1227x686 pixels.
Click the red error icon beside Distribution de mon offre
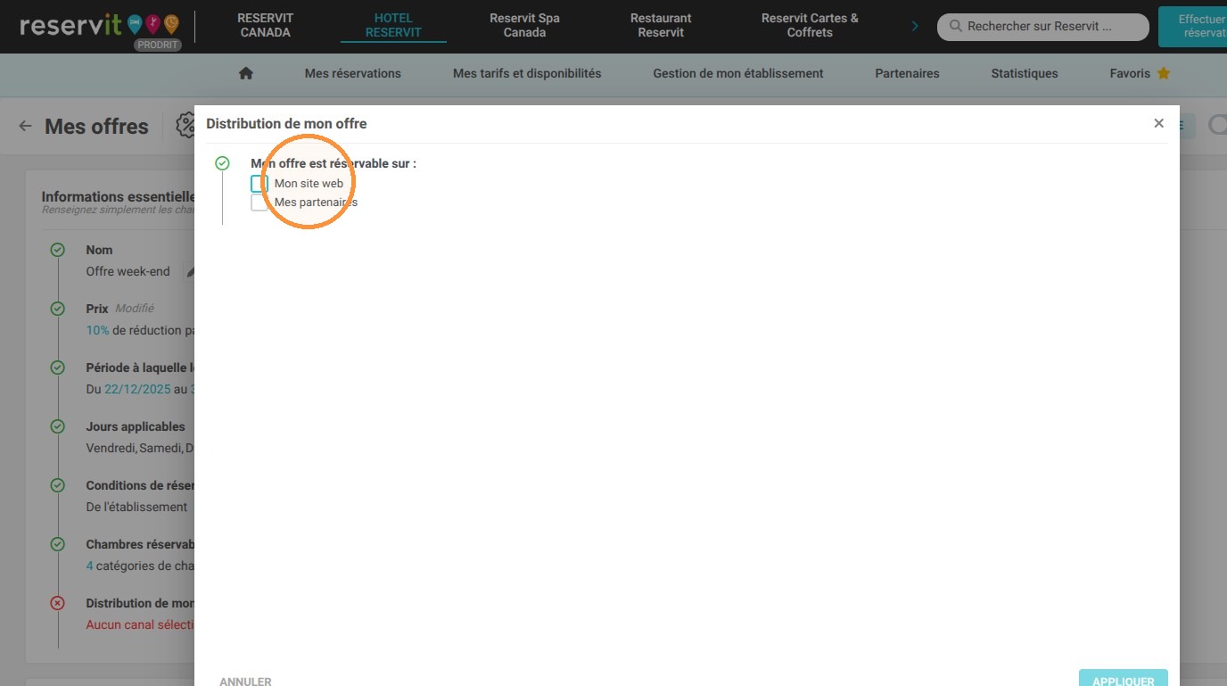point(58,603)
